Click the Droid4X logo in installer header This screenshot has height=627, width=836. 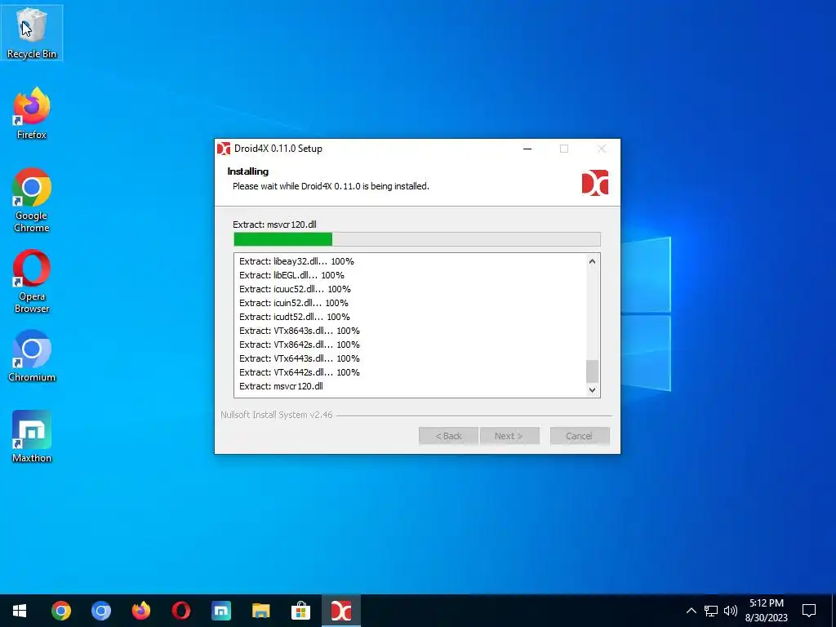point(595,183)
